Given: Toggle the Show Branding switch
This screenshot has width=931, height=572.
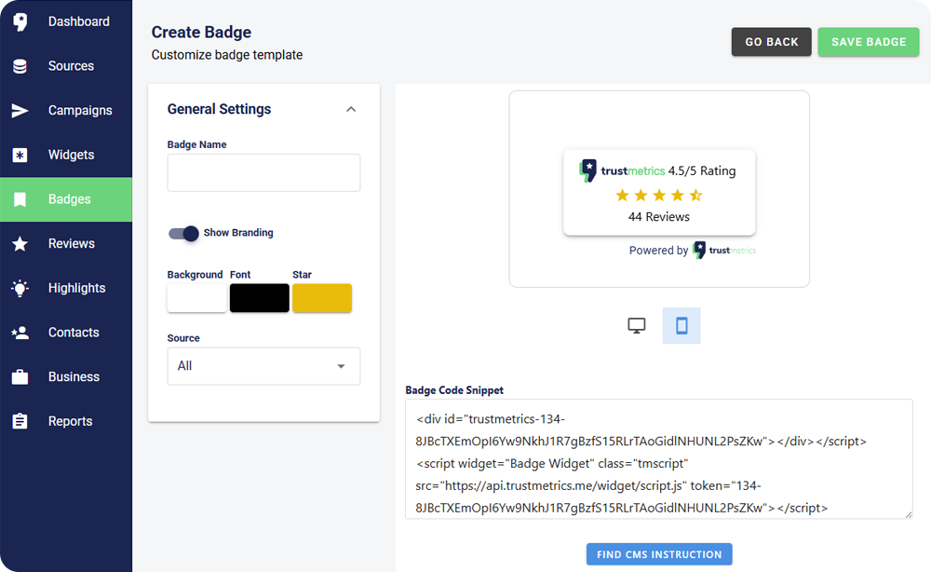Looking at the screenshot, I should (183, 233).
